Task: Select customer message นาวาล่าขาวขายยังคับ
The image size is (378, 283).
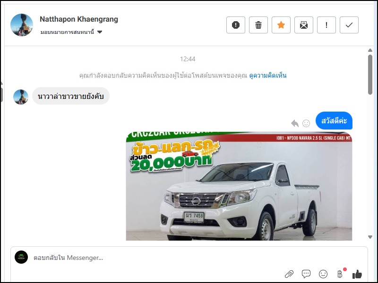Action: 70,96
